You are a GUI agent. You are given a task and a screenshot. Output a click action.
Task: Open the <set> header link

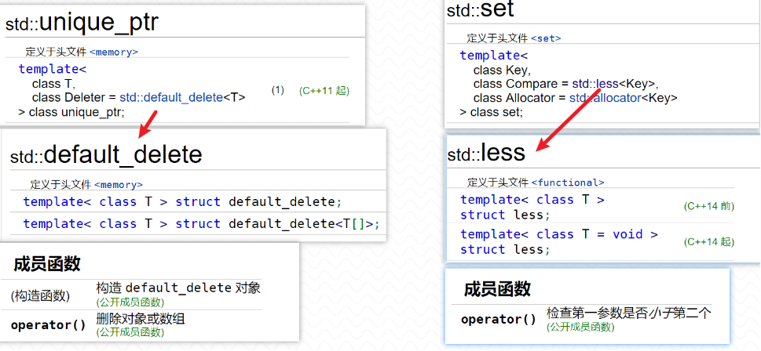(x=546, y=38)
